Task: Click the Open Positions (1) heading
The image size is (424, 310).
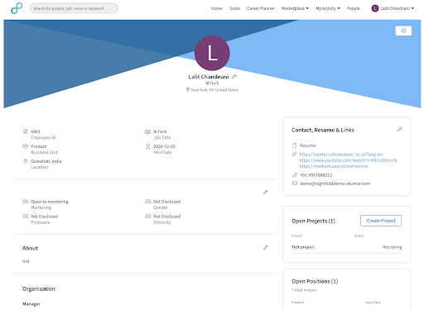Action: pos(315,281)
